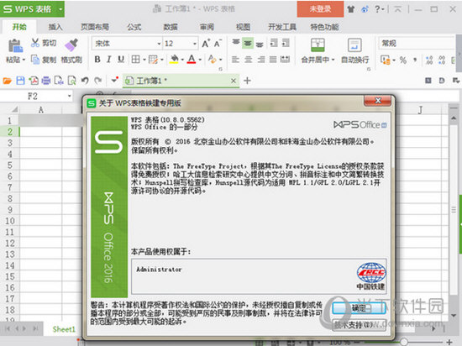Click the Undo arrow icon
This screenshot has width=462, height=346.
85,80
